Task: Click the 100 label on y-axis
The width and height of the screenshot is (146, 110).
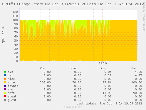Action: pos(15,20)
